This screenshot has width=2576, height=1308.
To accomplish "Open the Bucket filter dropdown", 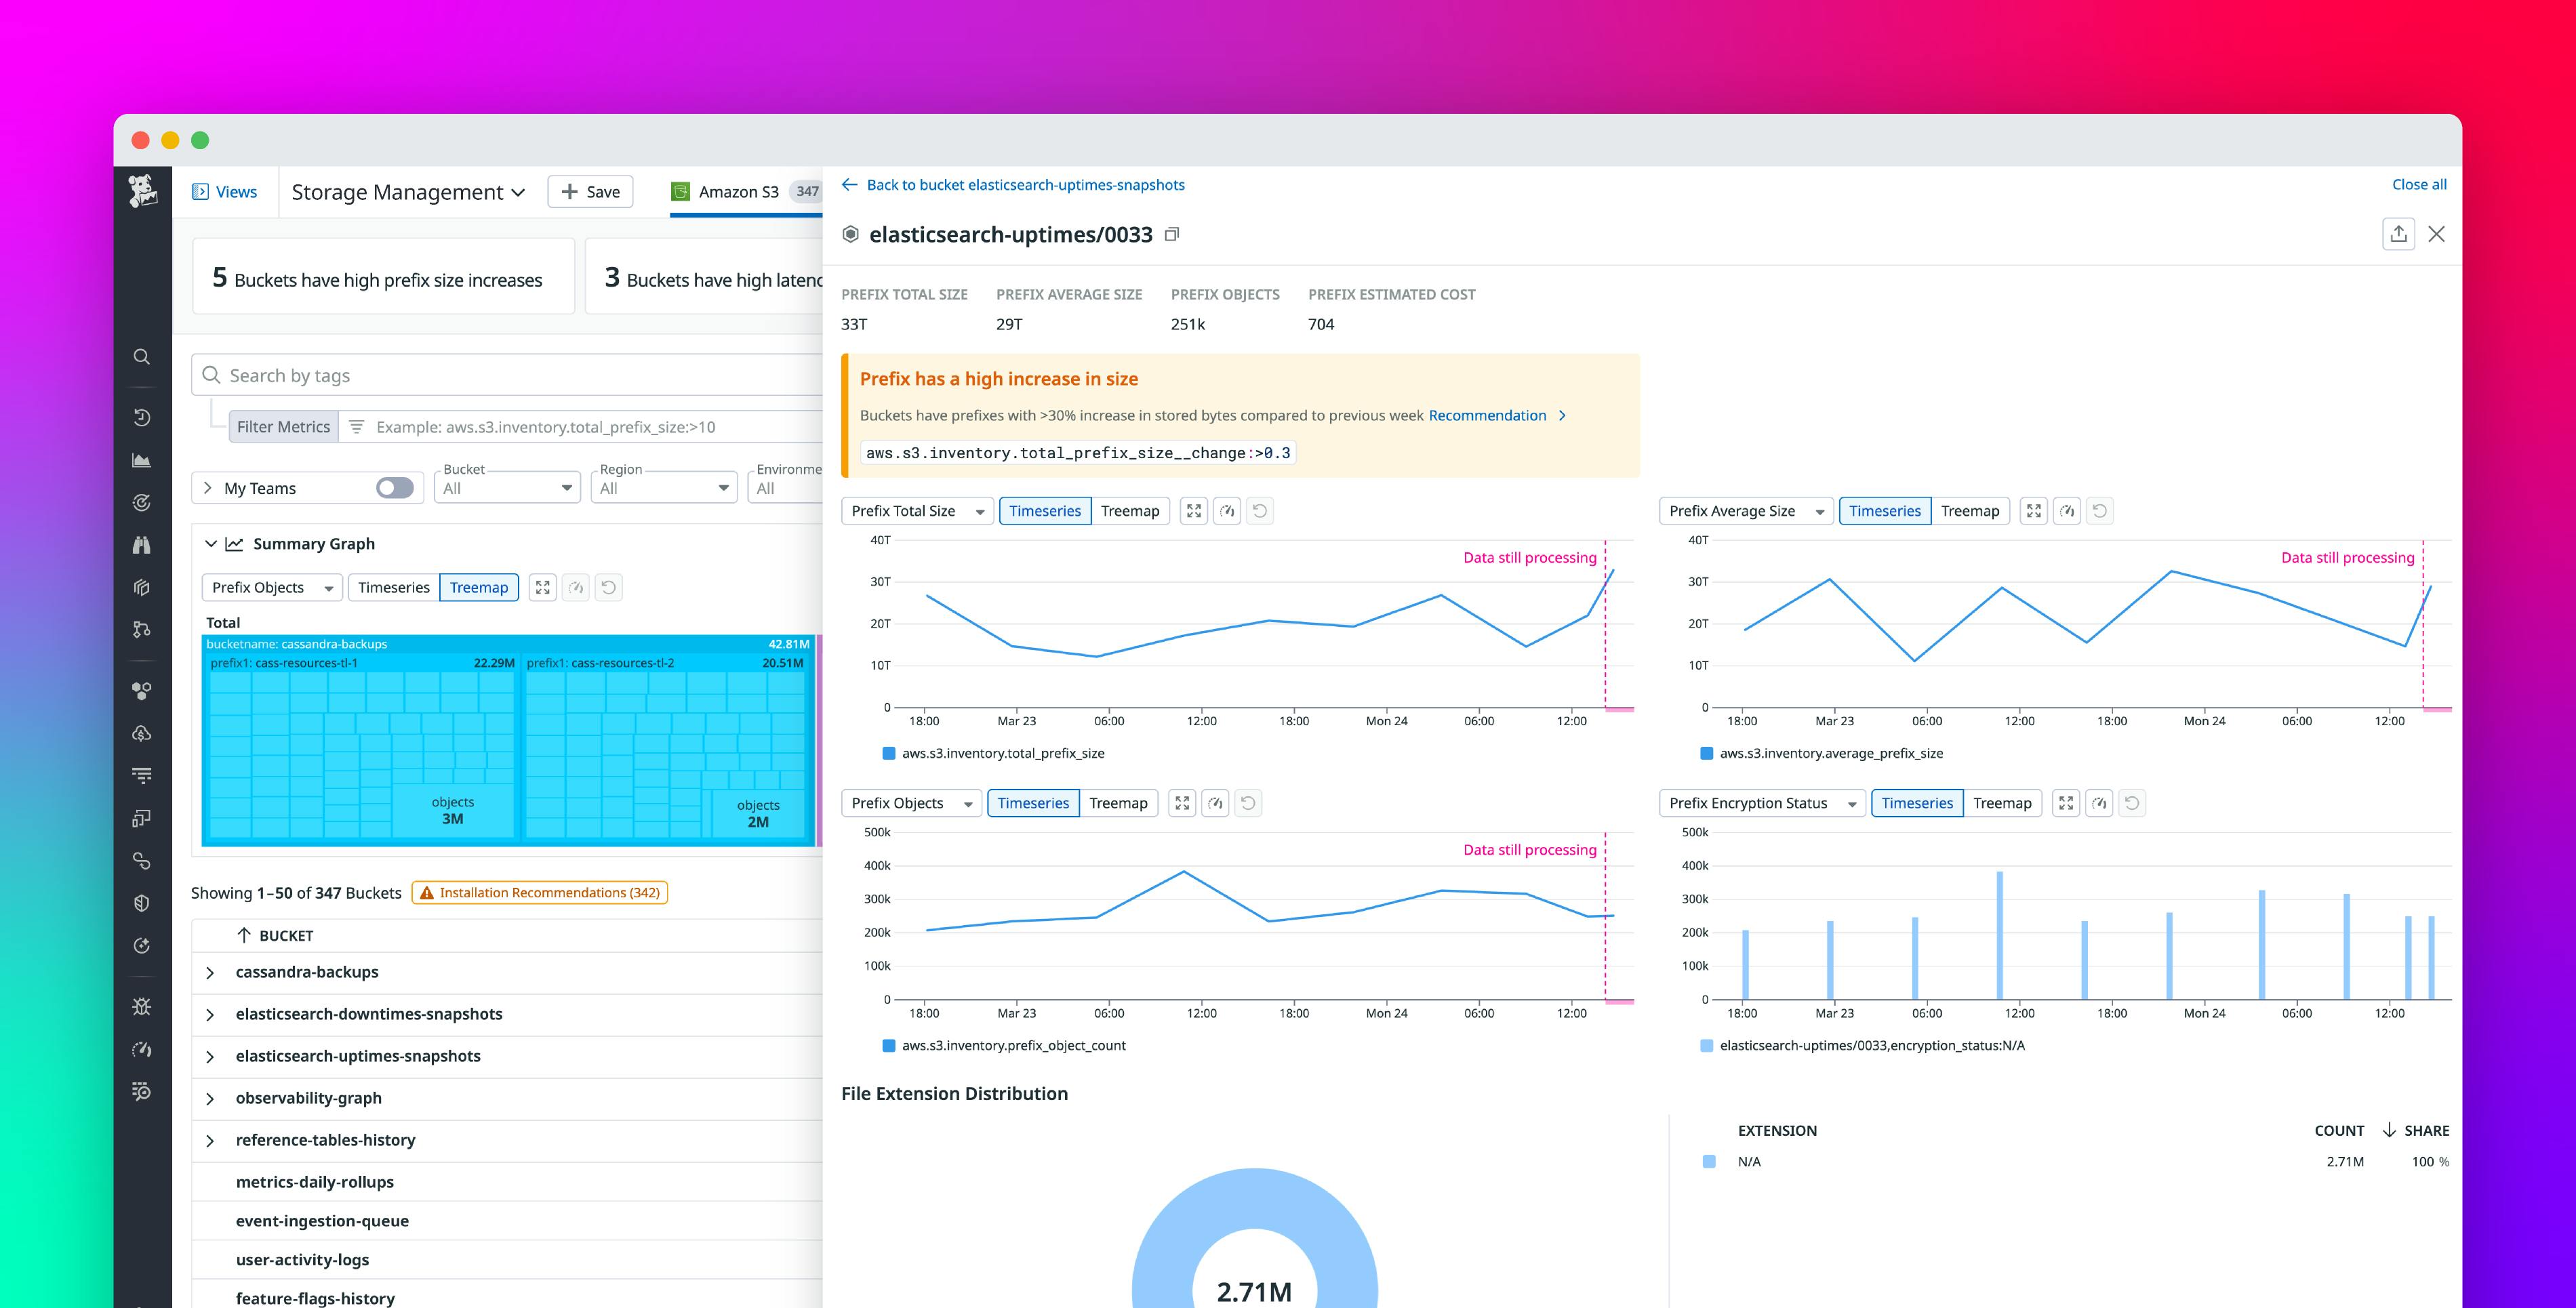I will 507,487.
